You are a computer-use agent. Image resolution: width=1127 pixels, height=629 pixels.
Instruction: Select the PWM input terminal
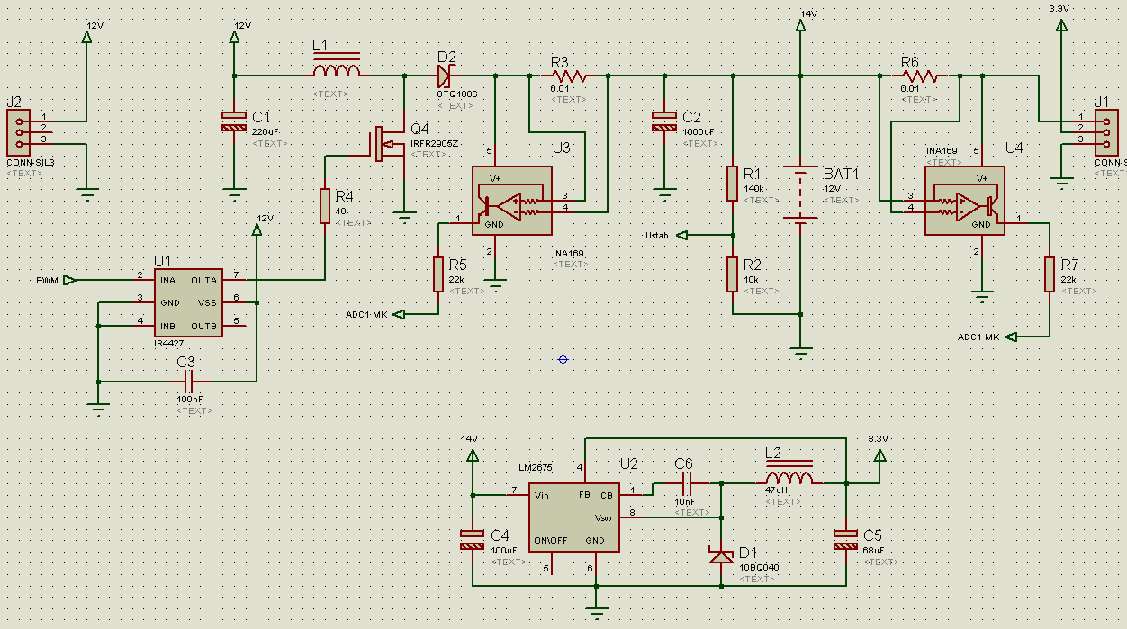(69, 280)
